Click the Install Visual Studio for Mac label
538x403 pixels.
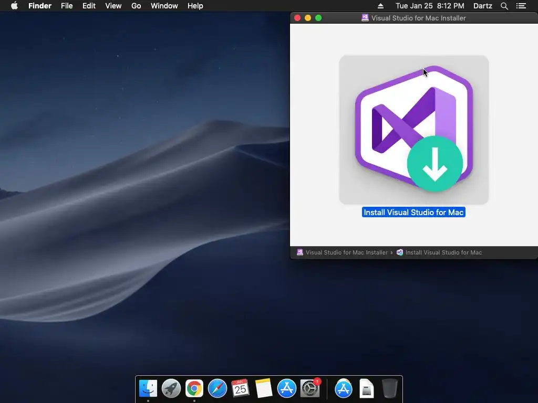click(x=413, y=212)
